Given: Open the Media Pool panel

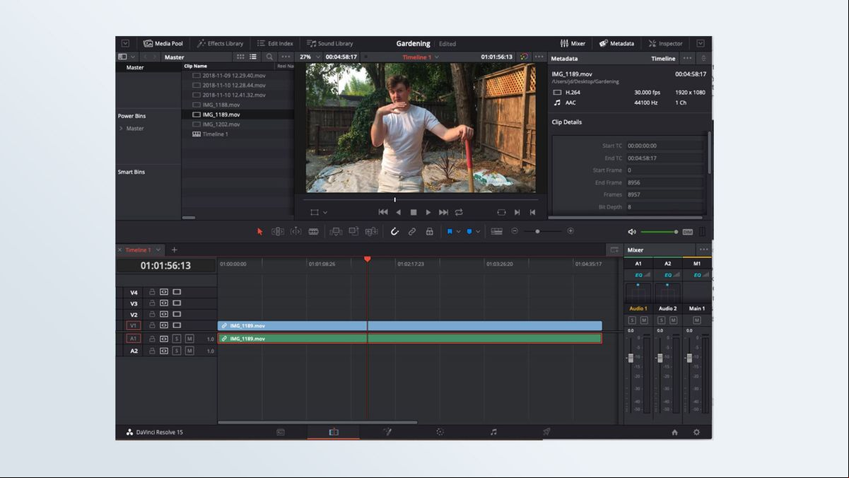Looking at the screenshot, I should point(163,43).
